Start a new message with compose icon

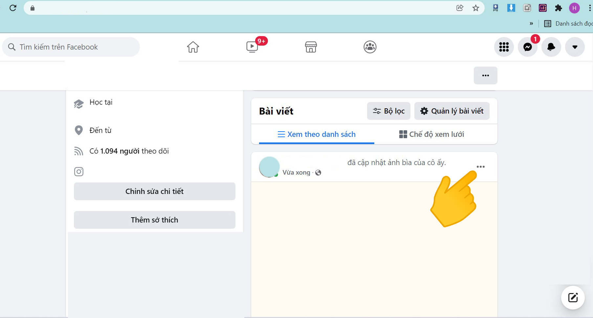[x=573, y=298]
